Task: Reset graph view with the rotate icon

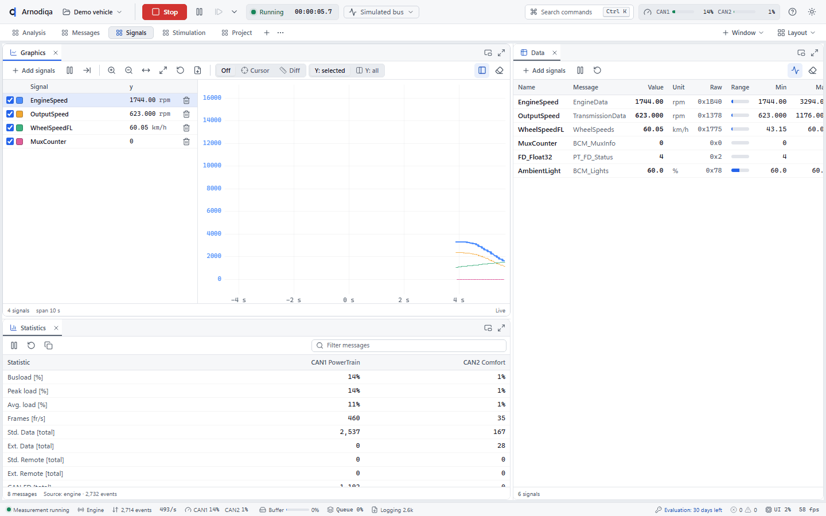Action: coord(180,71)
